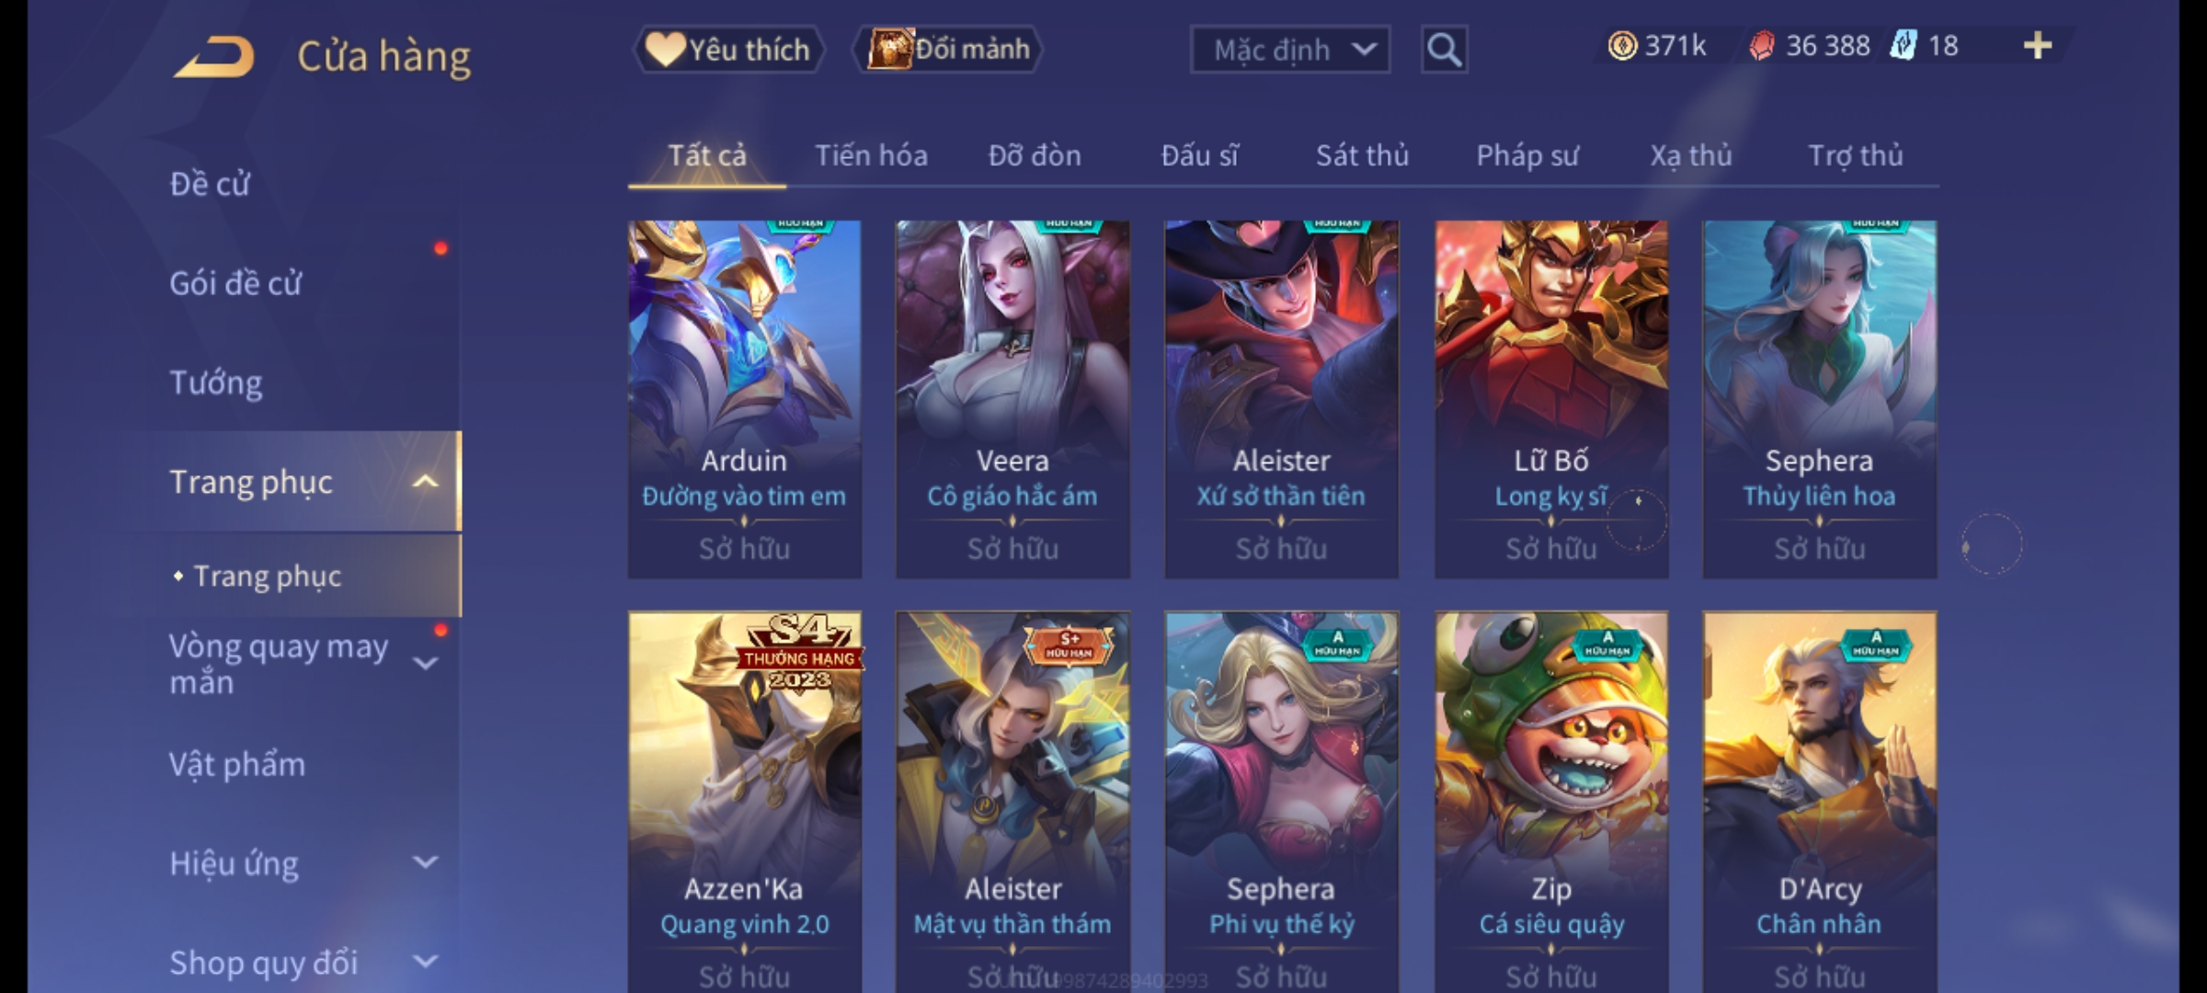Tap the blue voucher icon showing 18
The image size is (2207, 993).
pos(1902,46)
